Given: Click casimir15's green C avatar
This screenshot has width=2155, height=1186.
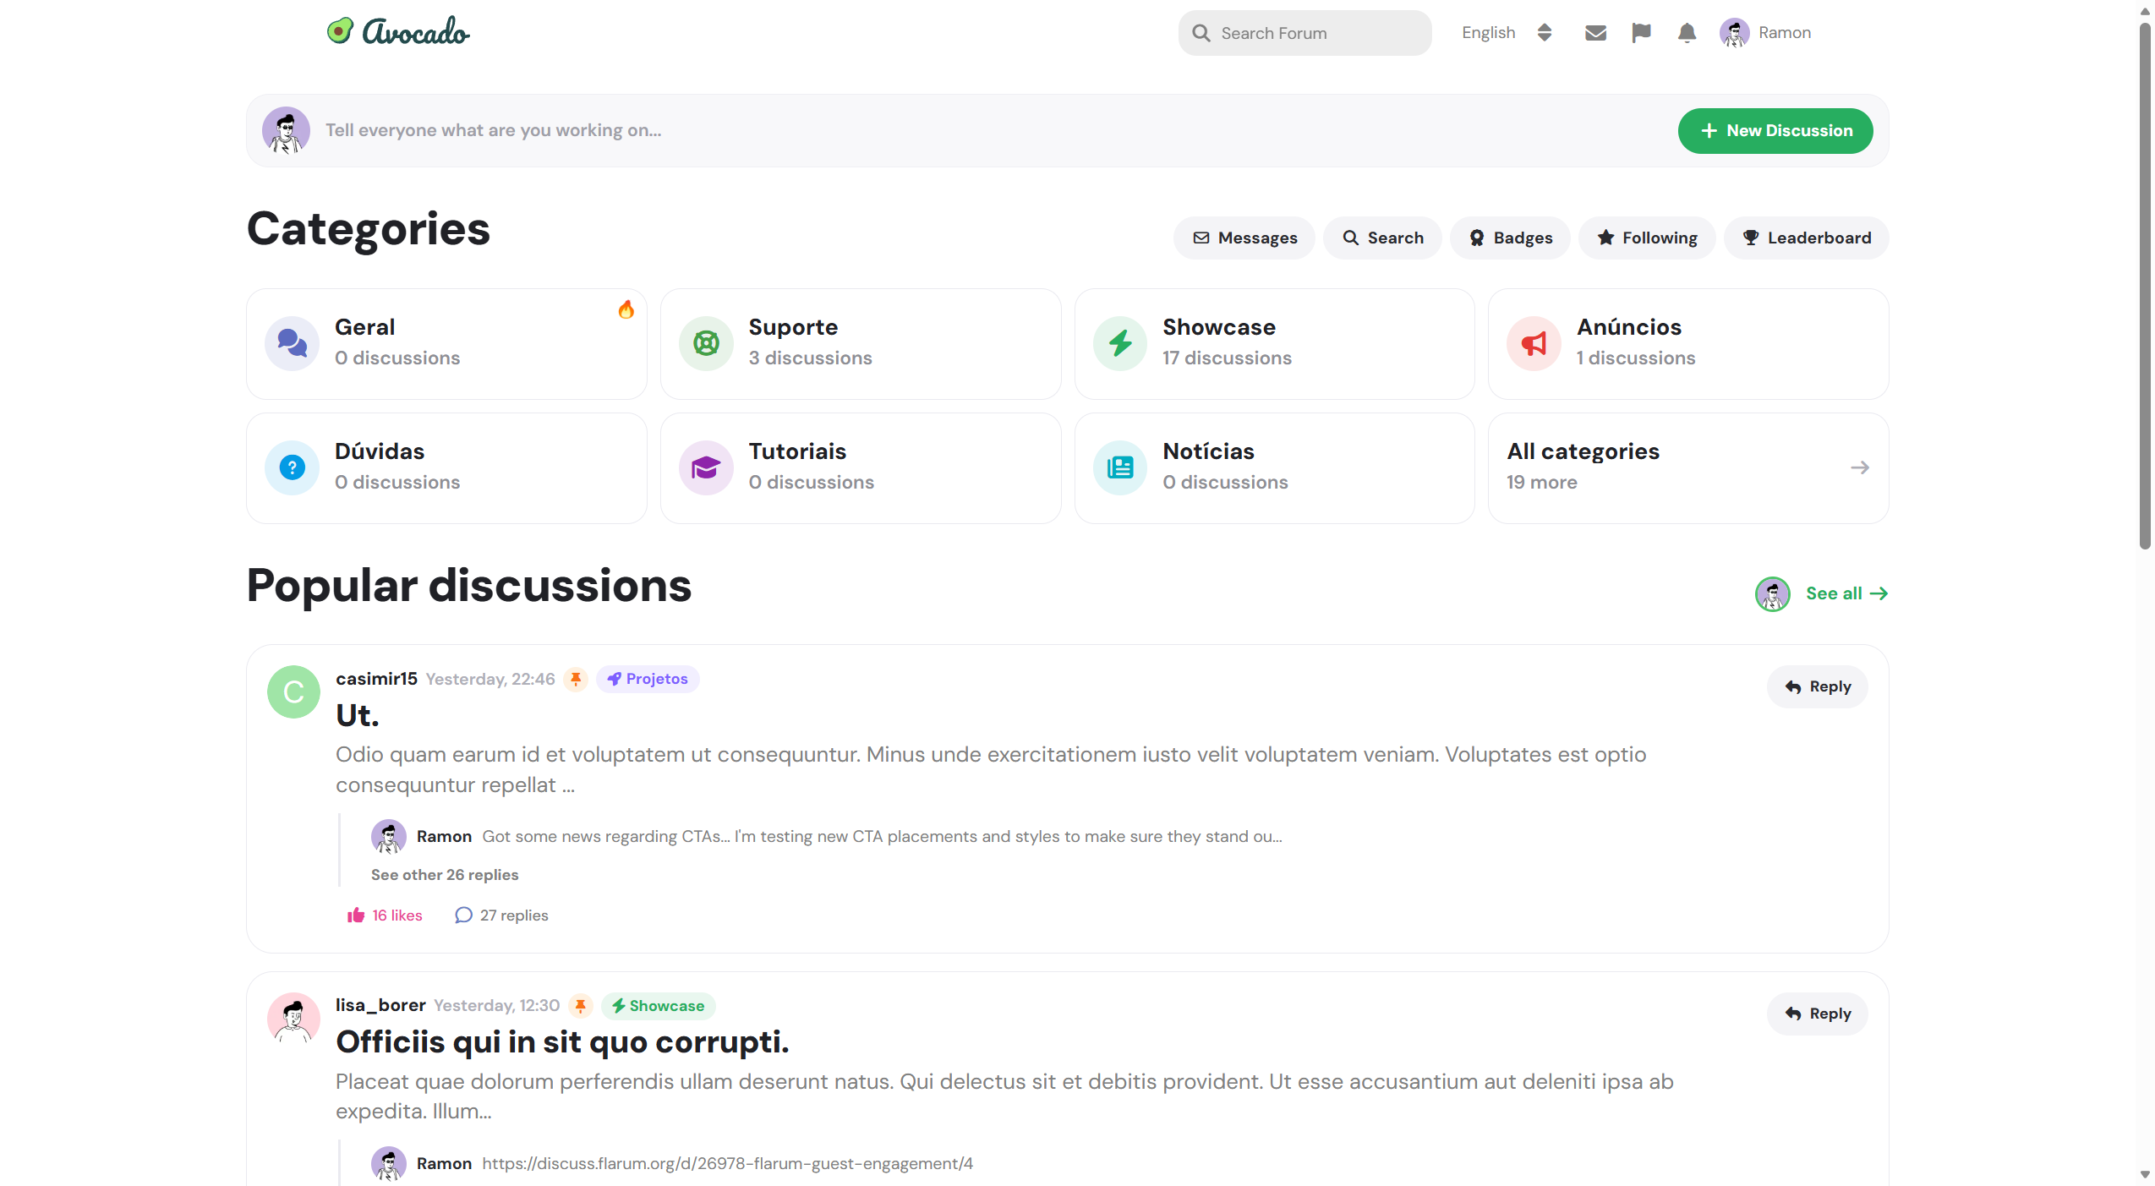Looking at the screenshot, I should coord(293,691).
